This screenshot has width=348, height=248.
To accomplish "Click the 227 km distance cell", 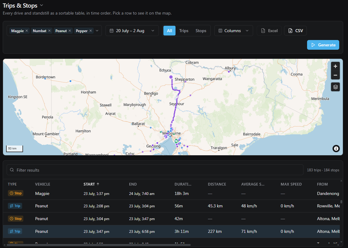I will click(215, 231).
